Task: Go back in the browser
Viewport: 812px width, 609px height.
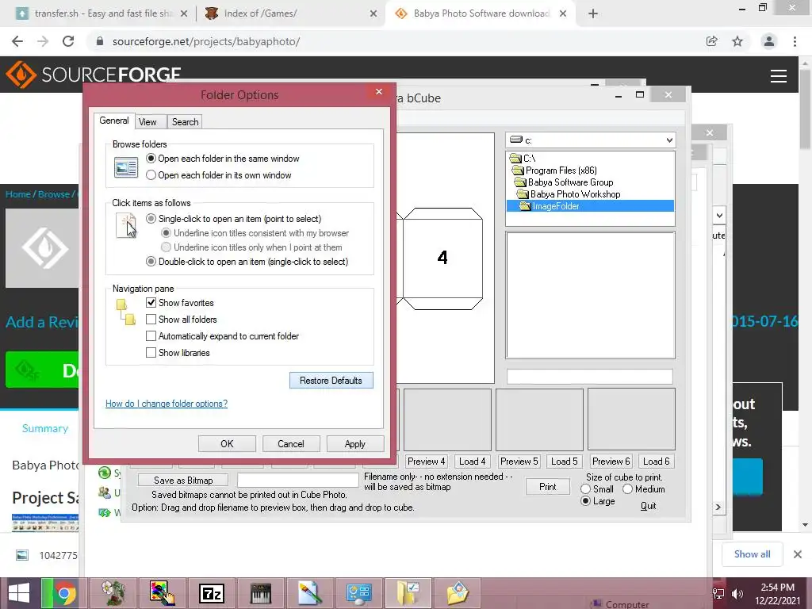Action: (17, 41)
